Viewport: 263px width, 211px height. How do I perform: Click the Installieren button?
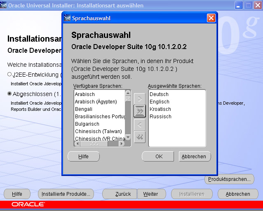pos(192,194)
